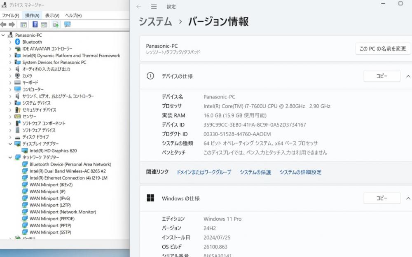Click the device ID value 359C99CC-3EB0-41FA
Screen dimensions: 412x257
pos(255,125)
